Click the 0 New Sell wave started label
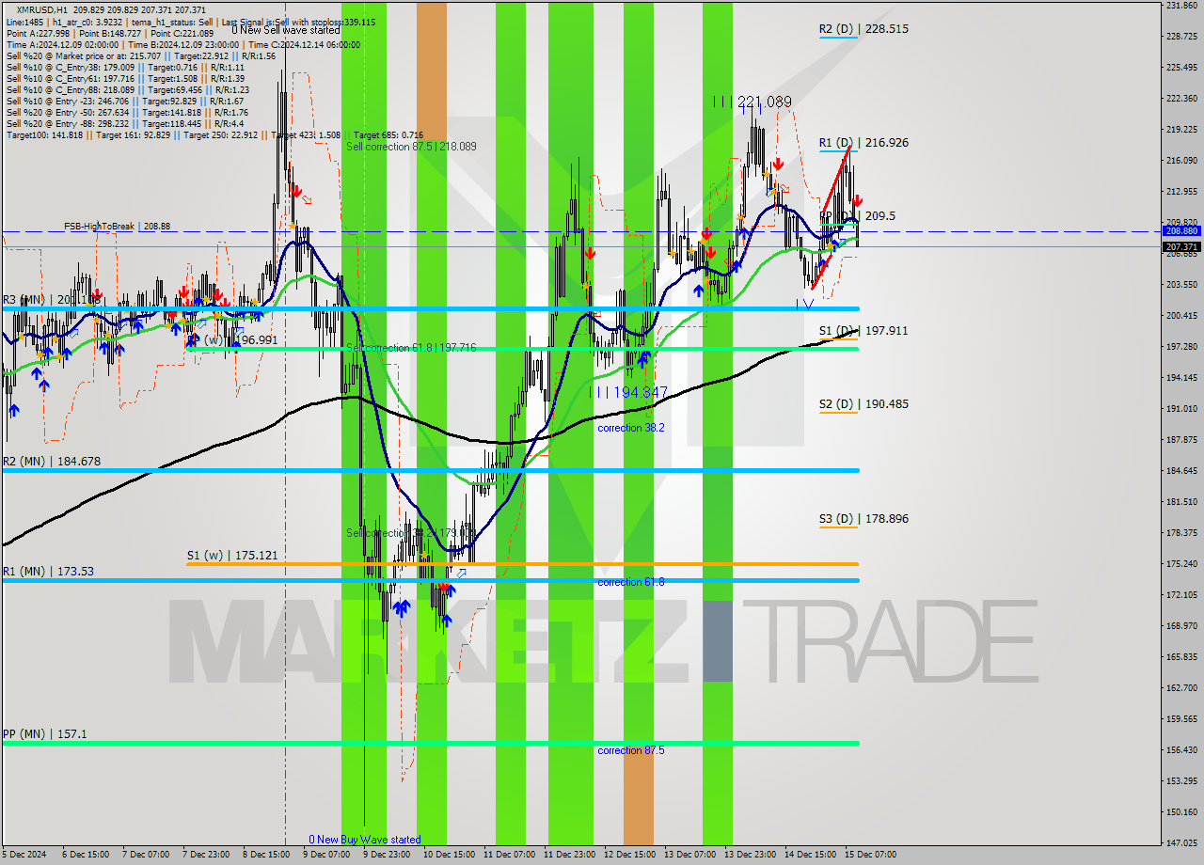 click(286, 30)
